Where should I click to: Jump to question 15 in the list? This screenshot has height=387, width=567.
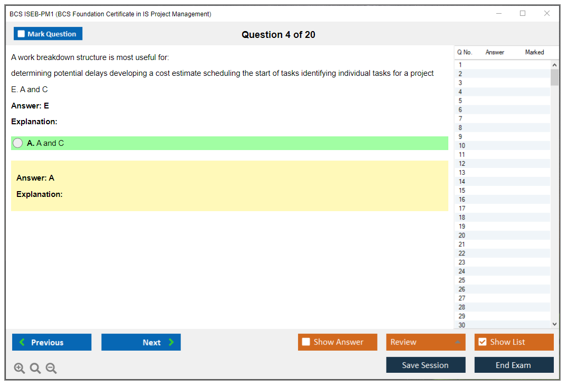(x=462, y=190)
